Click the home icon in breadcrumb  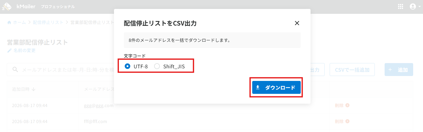pos(9,22)
